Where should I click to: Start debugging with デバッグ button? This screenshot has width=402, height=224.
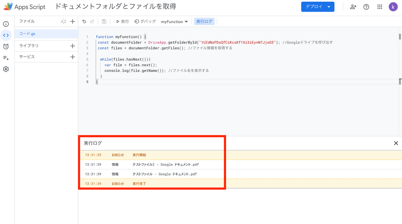[145, 21]
